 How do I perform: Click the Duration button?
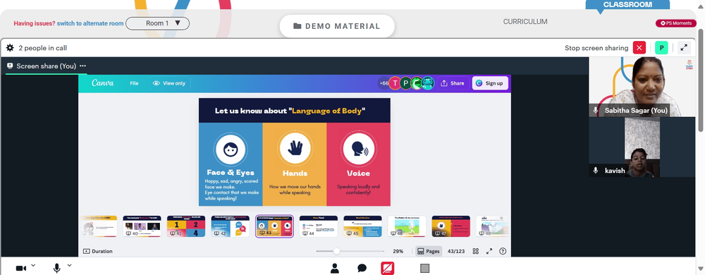(x=97, y=251)
